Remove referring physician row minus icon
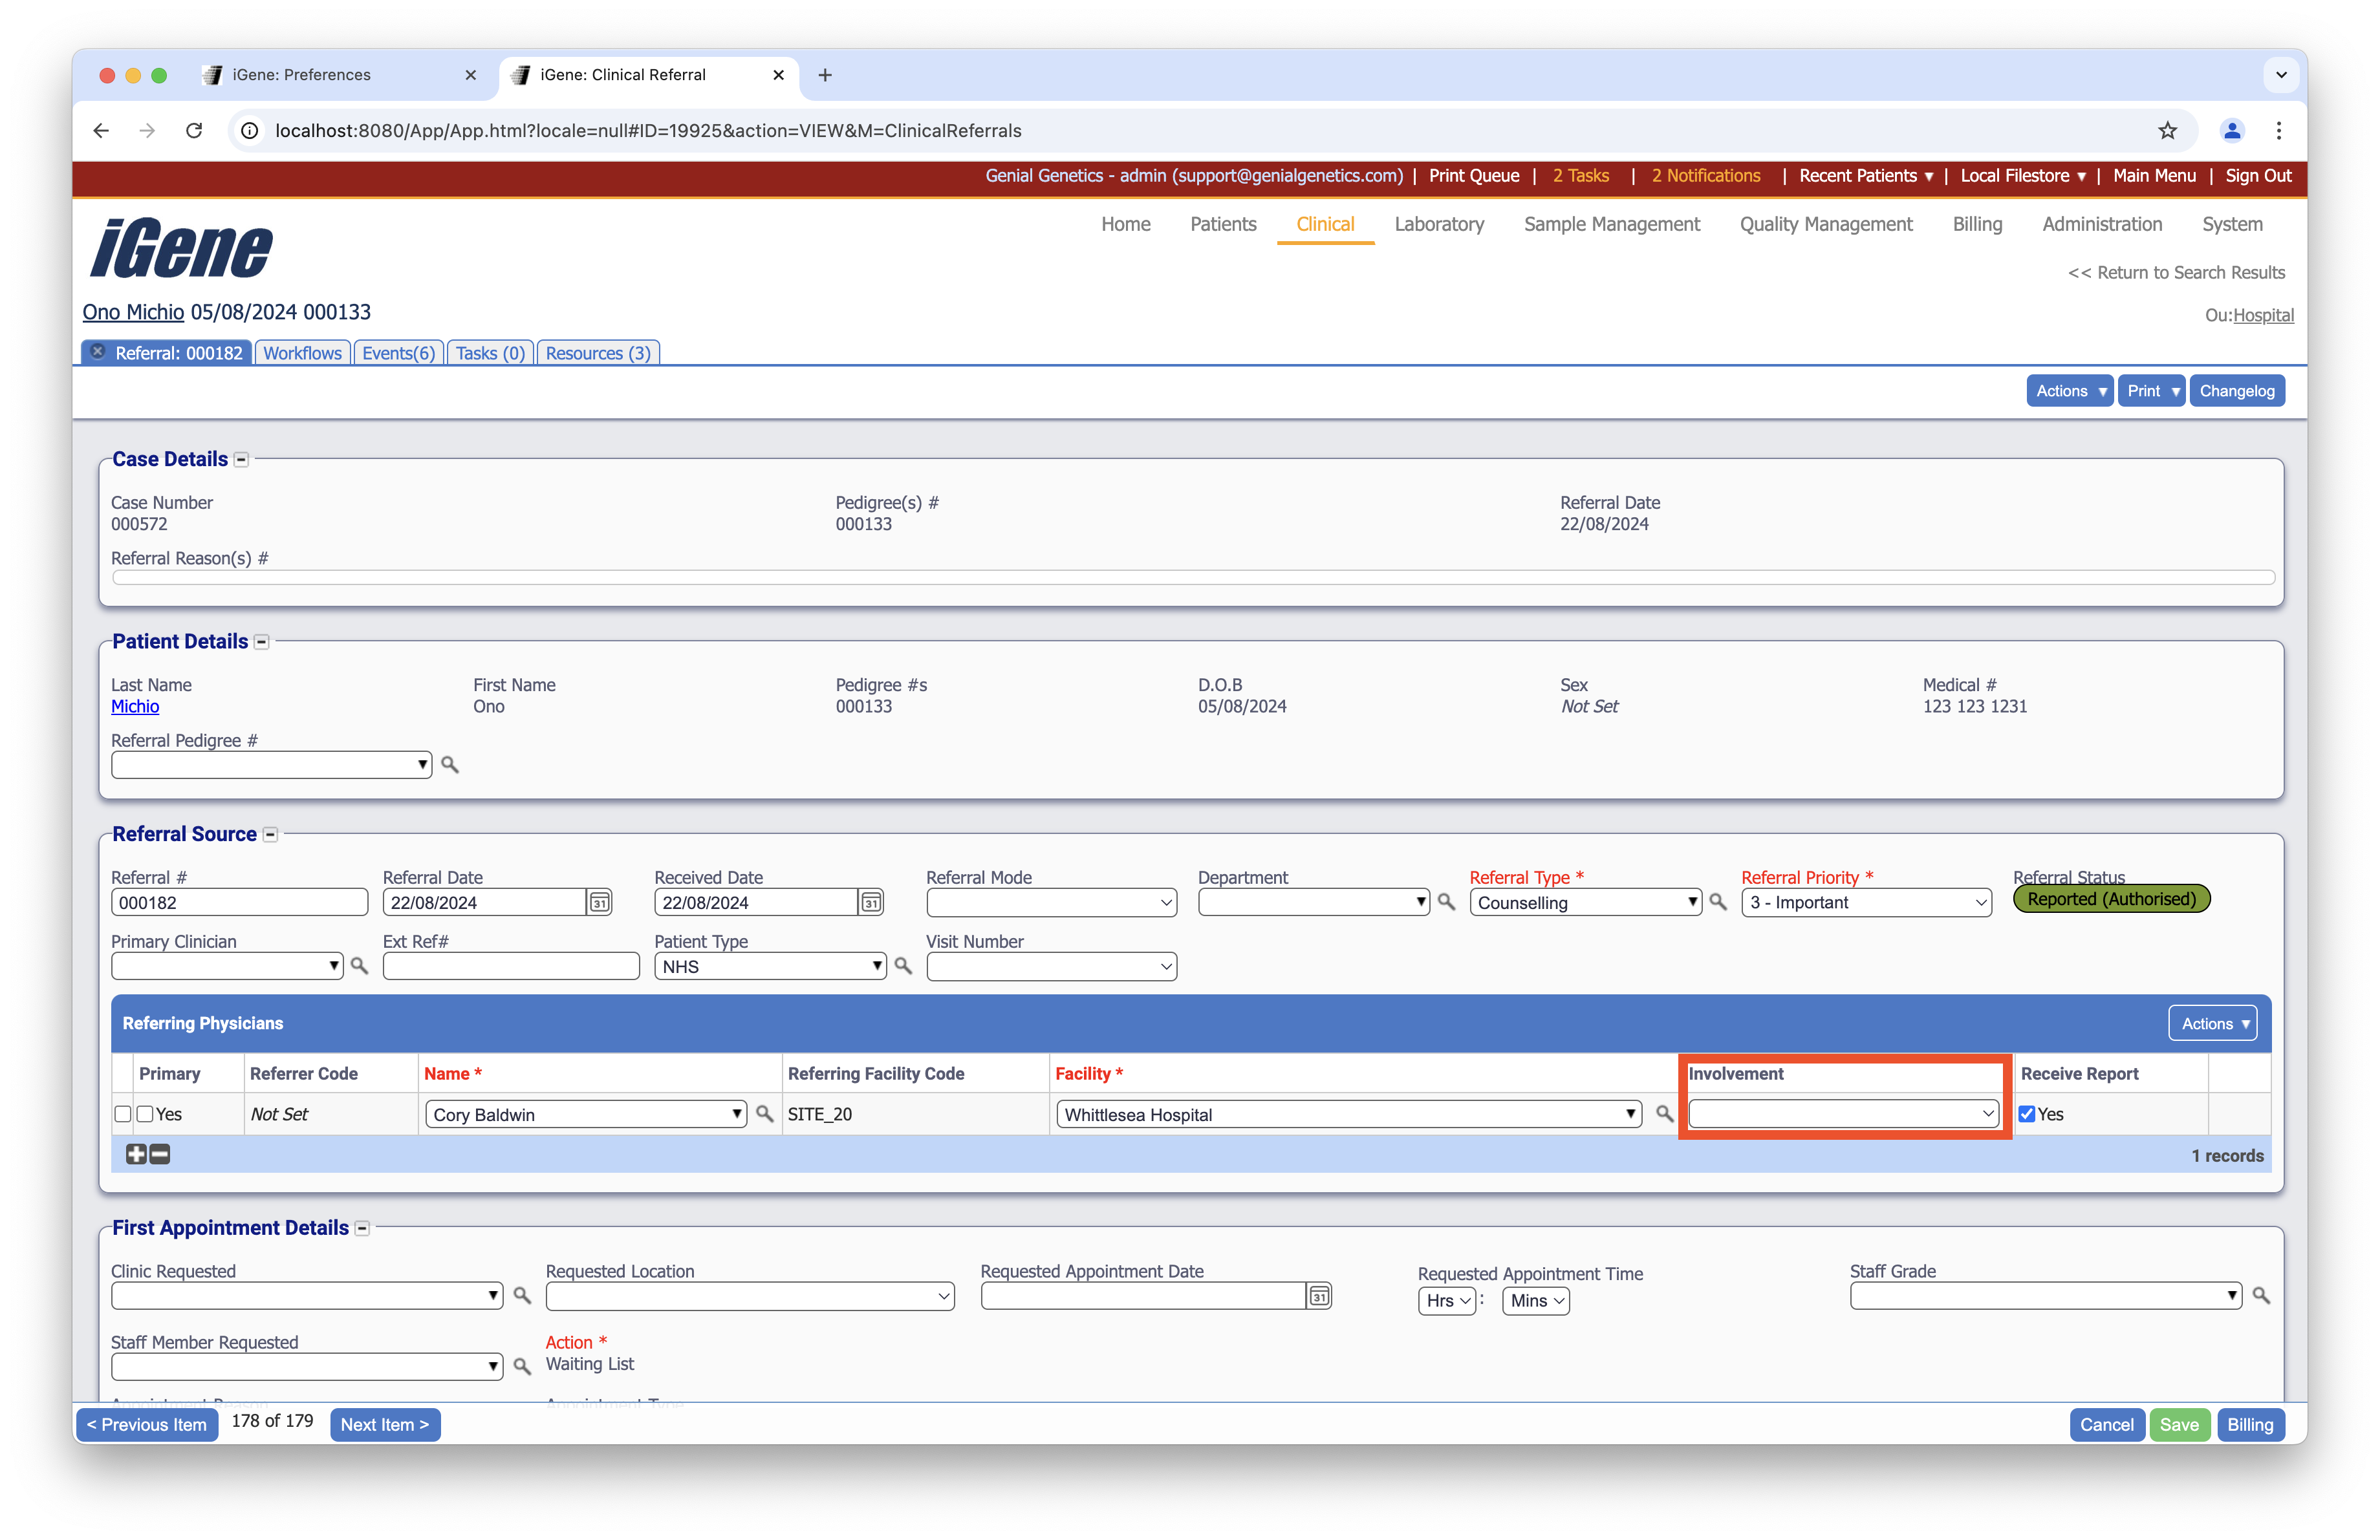 160,1154
